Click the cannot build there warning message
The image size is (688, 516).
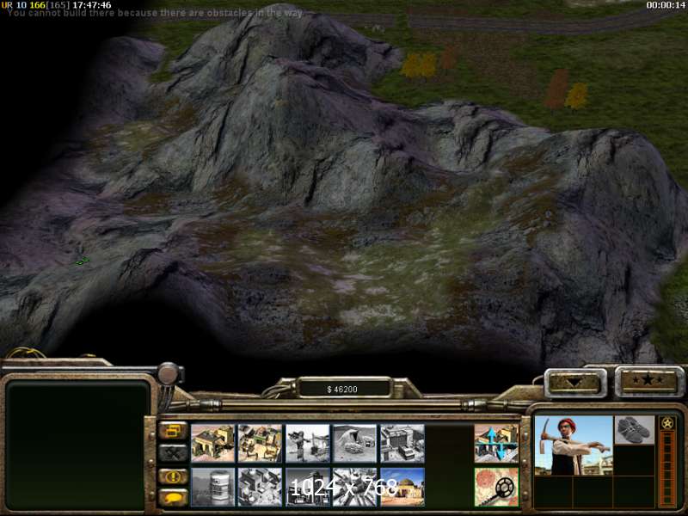tap(155, 13)
